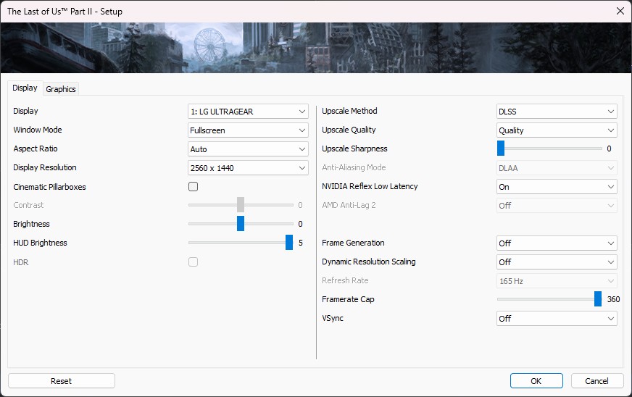The image size is (632, 397).
Task: Click the Framerate Cap slider handle
Action: click(598, 299)
